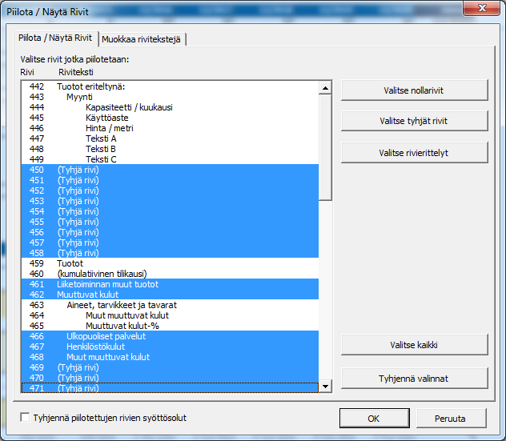The height and width of the screenshot is (441, 506).
Task: Select row 449 Teksti C
Action: coord(170,159)
